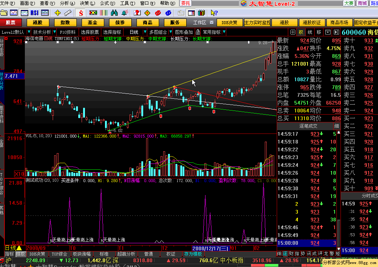Viewport: 378px width, 267px height.
Task: Expand the 日线 period dropdown arrow
Action: pos(145,32)
